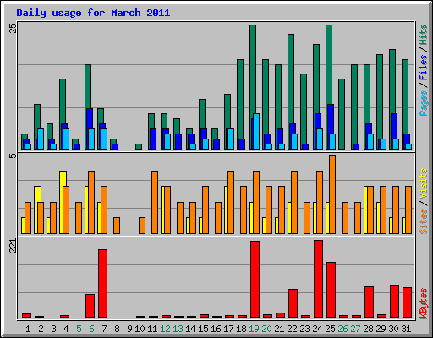The width and height of the screenshot is (433, 338).
Task: Select weekend day 12 label
Action: coord(165,329)
